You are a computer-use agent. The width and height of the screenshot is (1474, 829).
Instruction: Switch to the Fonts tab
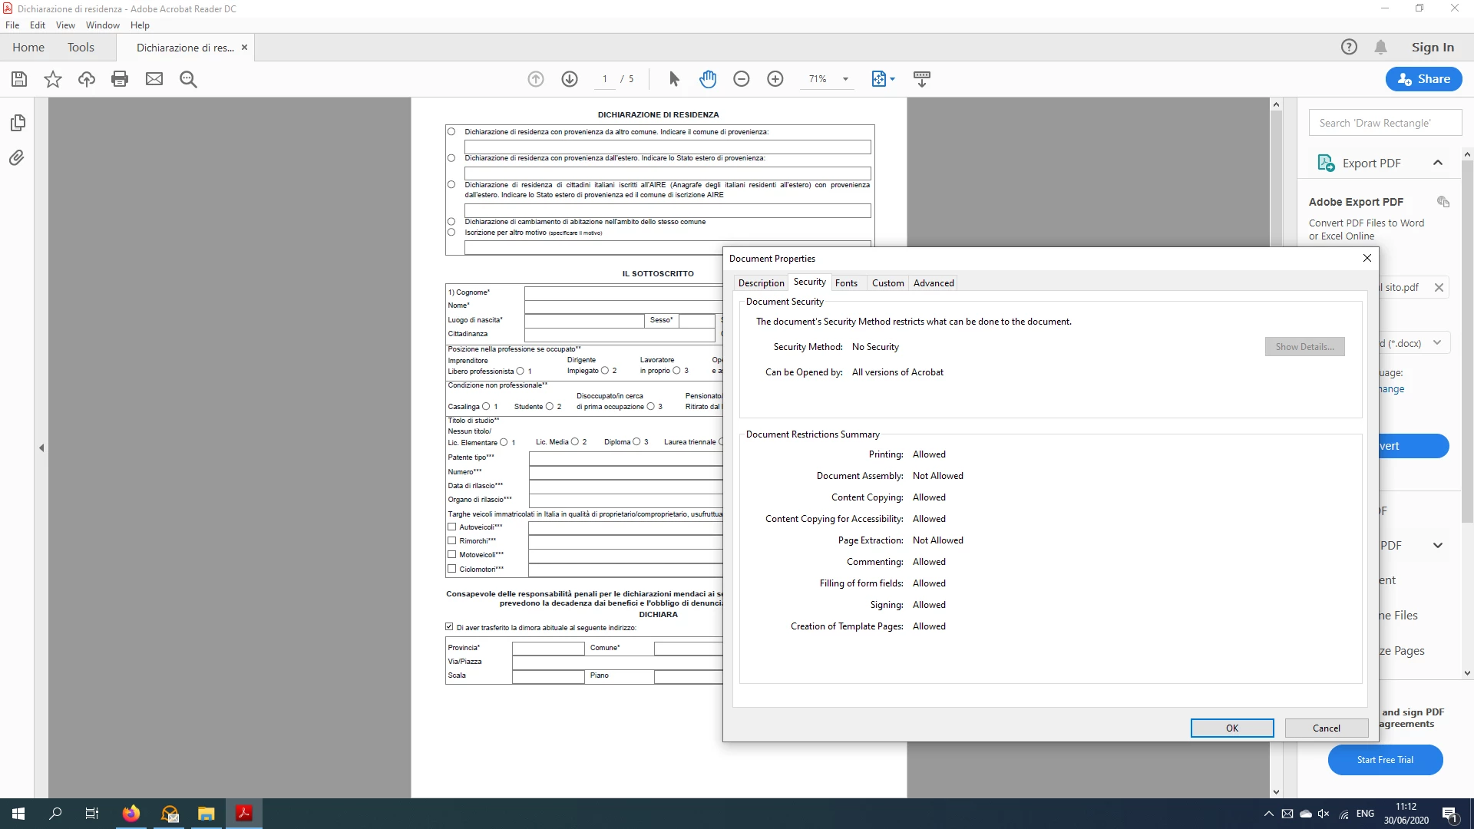[846, 283]
